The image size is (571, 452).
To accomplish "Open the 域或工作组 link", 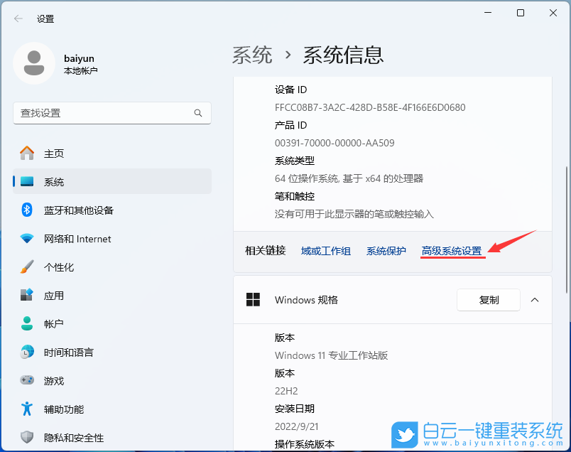I will pos(325,251).
